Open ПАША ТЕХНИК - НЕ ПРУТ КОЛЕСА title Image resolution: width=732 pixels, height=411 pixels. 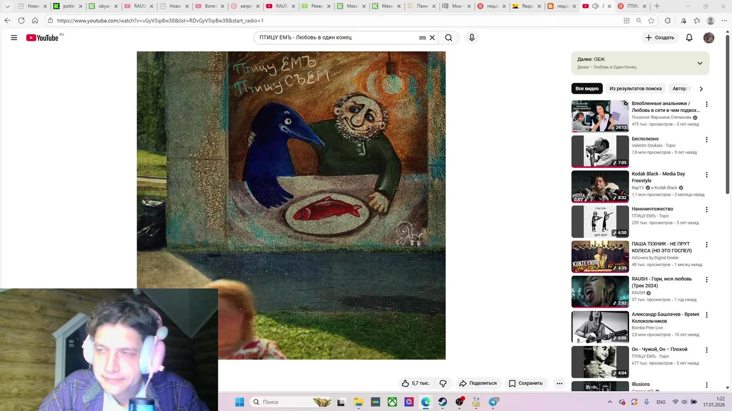tap(662, 247)
